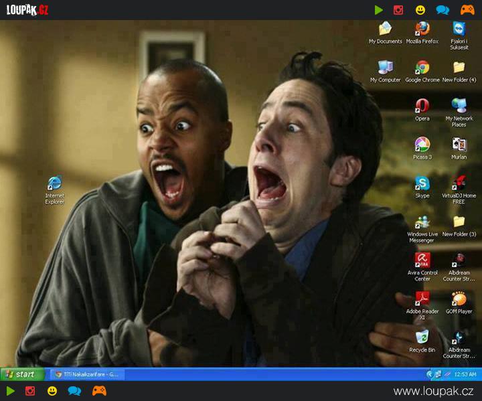
Task: Select the Albdream Counter Str icon with red figure
Action: point(459,267)
